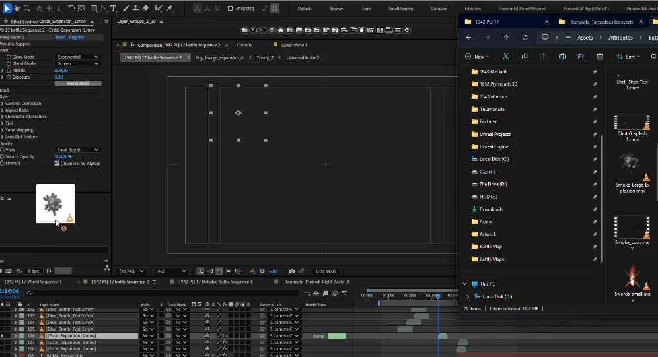This screenshot has height=357, width=658.
Task: Select the Eraser tool
Action: (145, 8)
